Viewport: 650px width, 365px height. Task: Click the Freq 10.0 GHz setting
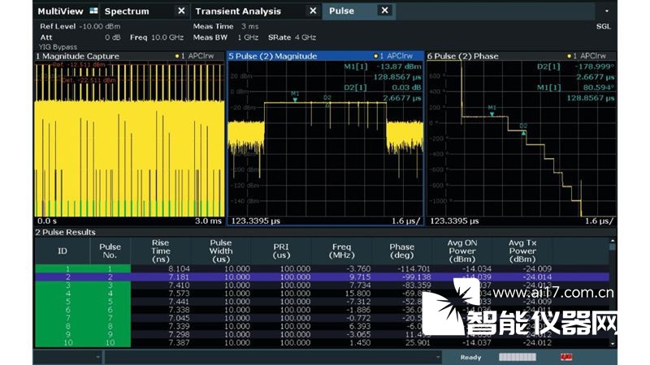157,37
